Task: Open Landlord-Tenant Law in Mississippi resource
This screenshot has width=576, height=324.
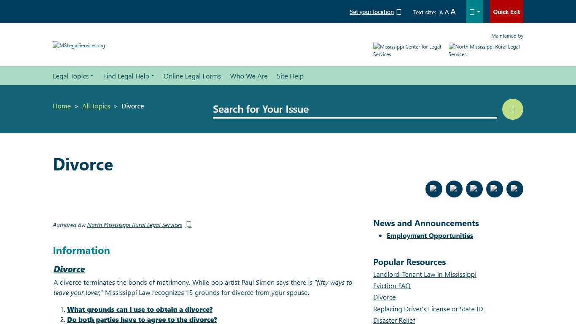Action: click(425, 274)
